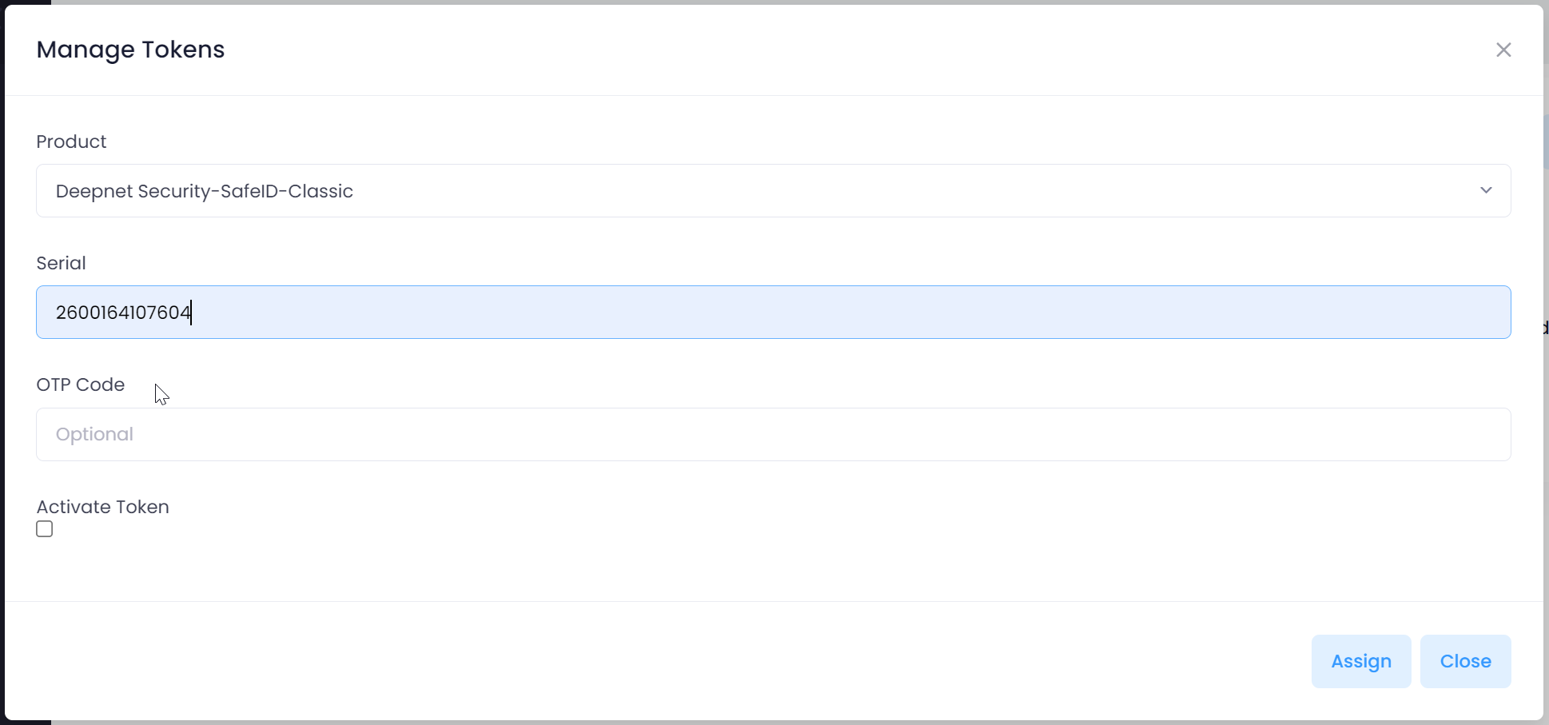Click the X icon in the Manage Tokens header
The height and width of the screenshot is (725, 1549).
pos(1503,50)
